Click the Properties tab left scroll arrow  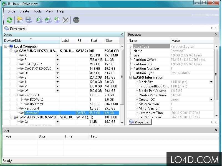coord(212,122)
